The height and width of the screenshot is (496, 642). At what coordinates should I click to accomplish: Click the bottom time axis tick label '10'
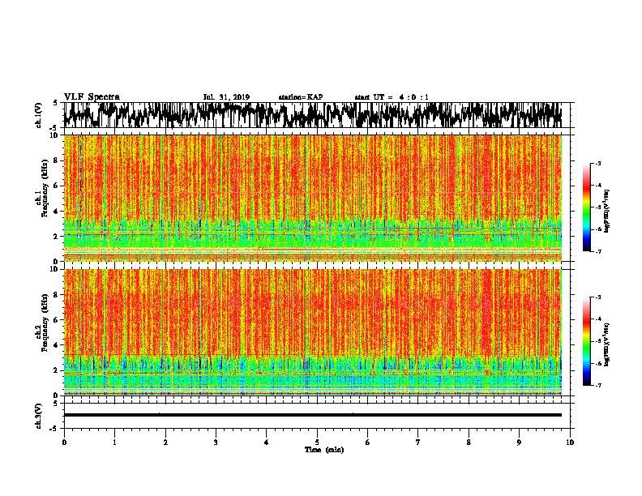coord(570,443)
